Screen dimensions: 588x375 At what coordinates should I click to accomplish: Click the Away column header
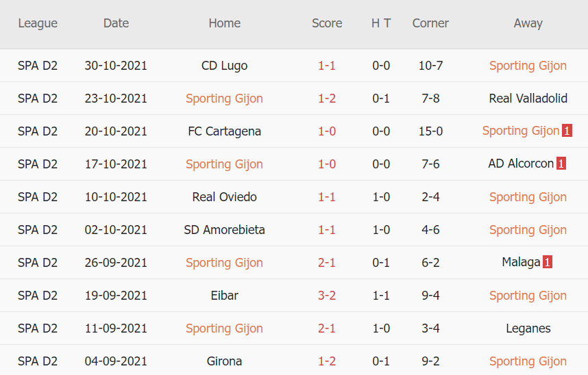pyautogui.click(x=528, y=23)
